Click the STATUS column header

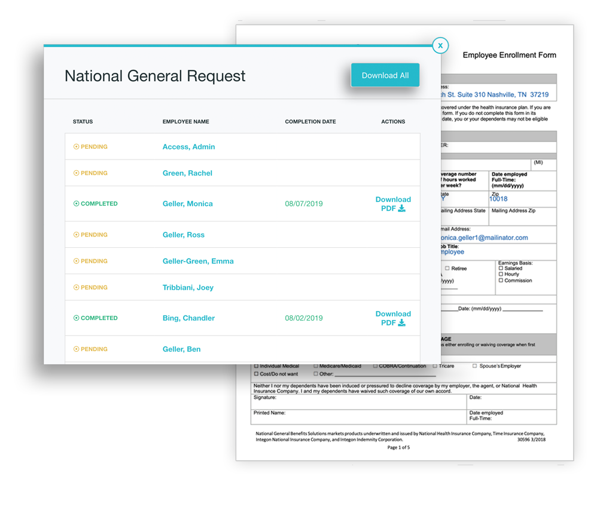(x=83, y=122)
